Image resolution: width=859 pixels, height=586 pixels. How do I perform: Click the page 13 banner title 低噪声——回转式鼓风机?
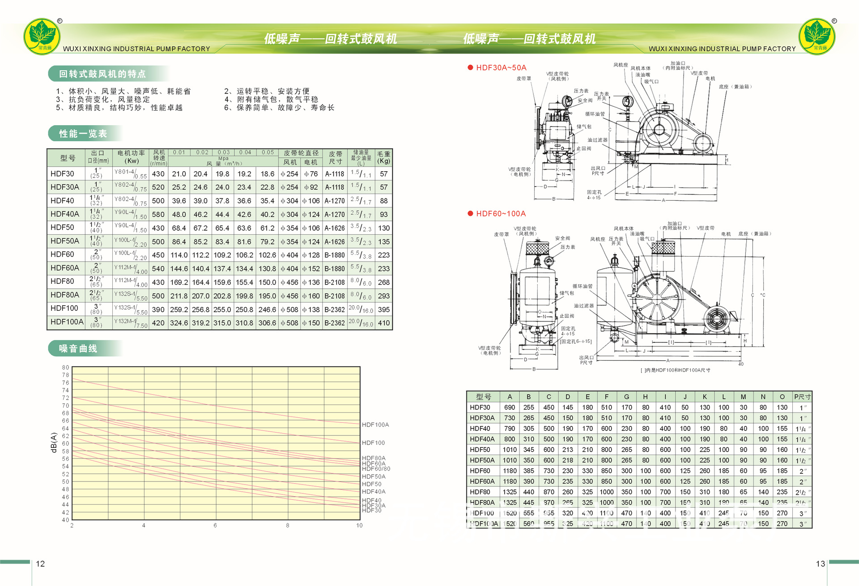[x=529, y=39]
